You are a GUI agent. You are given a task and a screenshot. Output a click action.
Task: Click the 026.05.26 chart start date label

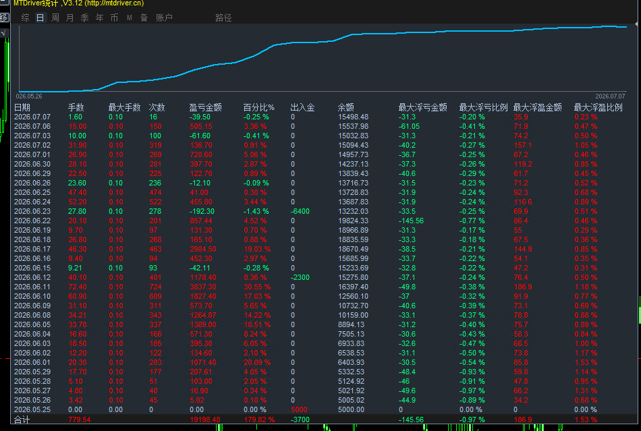[29, 96]
